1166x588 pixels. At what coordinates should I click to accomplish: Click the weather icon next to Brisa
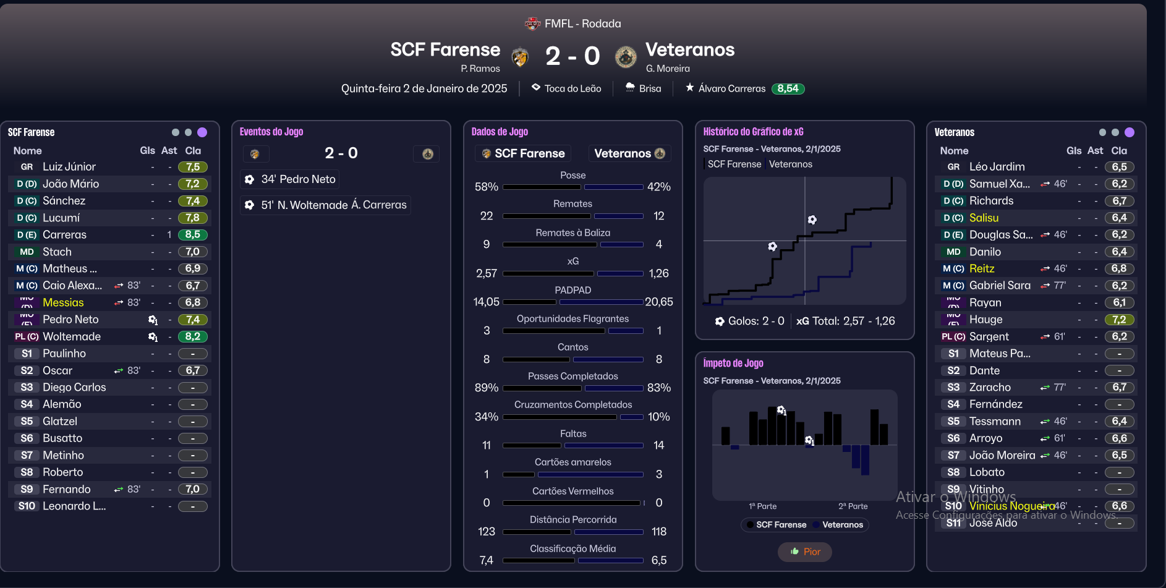pos(630,88)
